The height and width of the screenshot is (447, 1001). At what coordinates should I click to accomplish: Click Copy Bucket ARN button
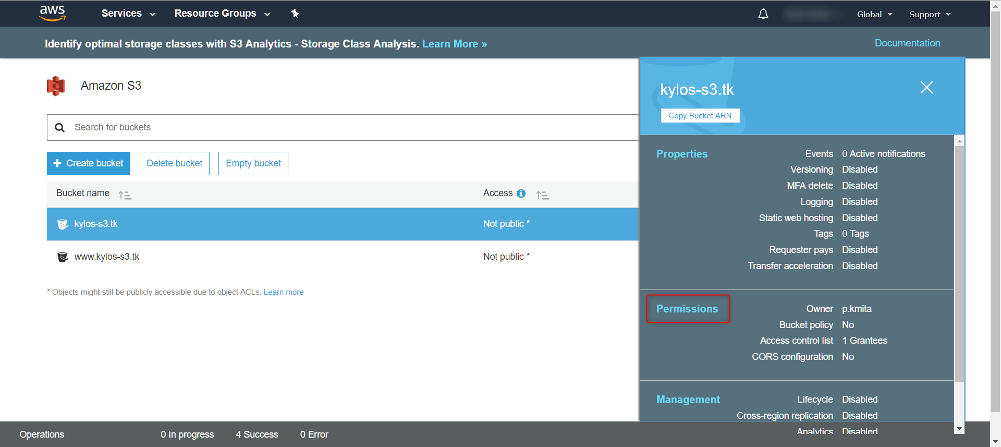pyautogui.click(x=700, y=116)
